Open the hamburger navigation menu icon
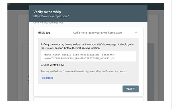This screenshot has height=109, width=172. 9,4
